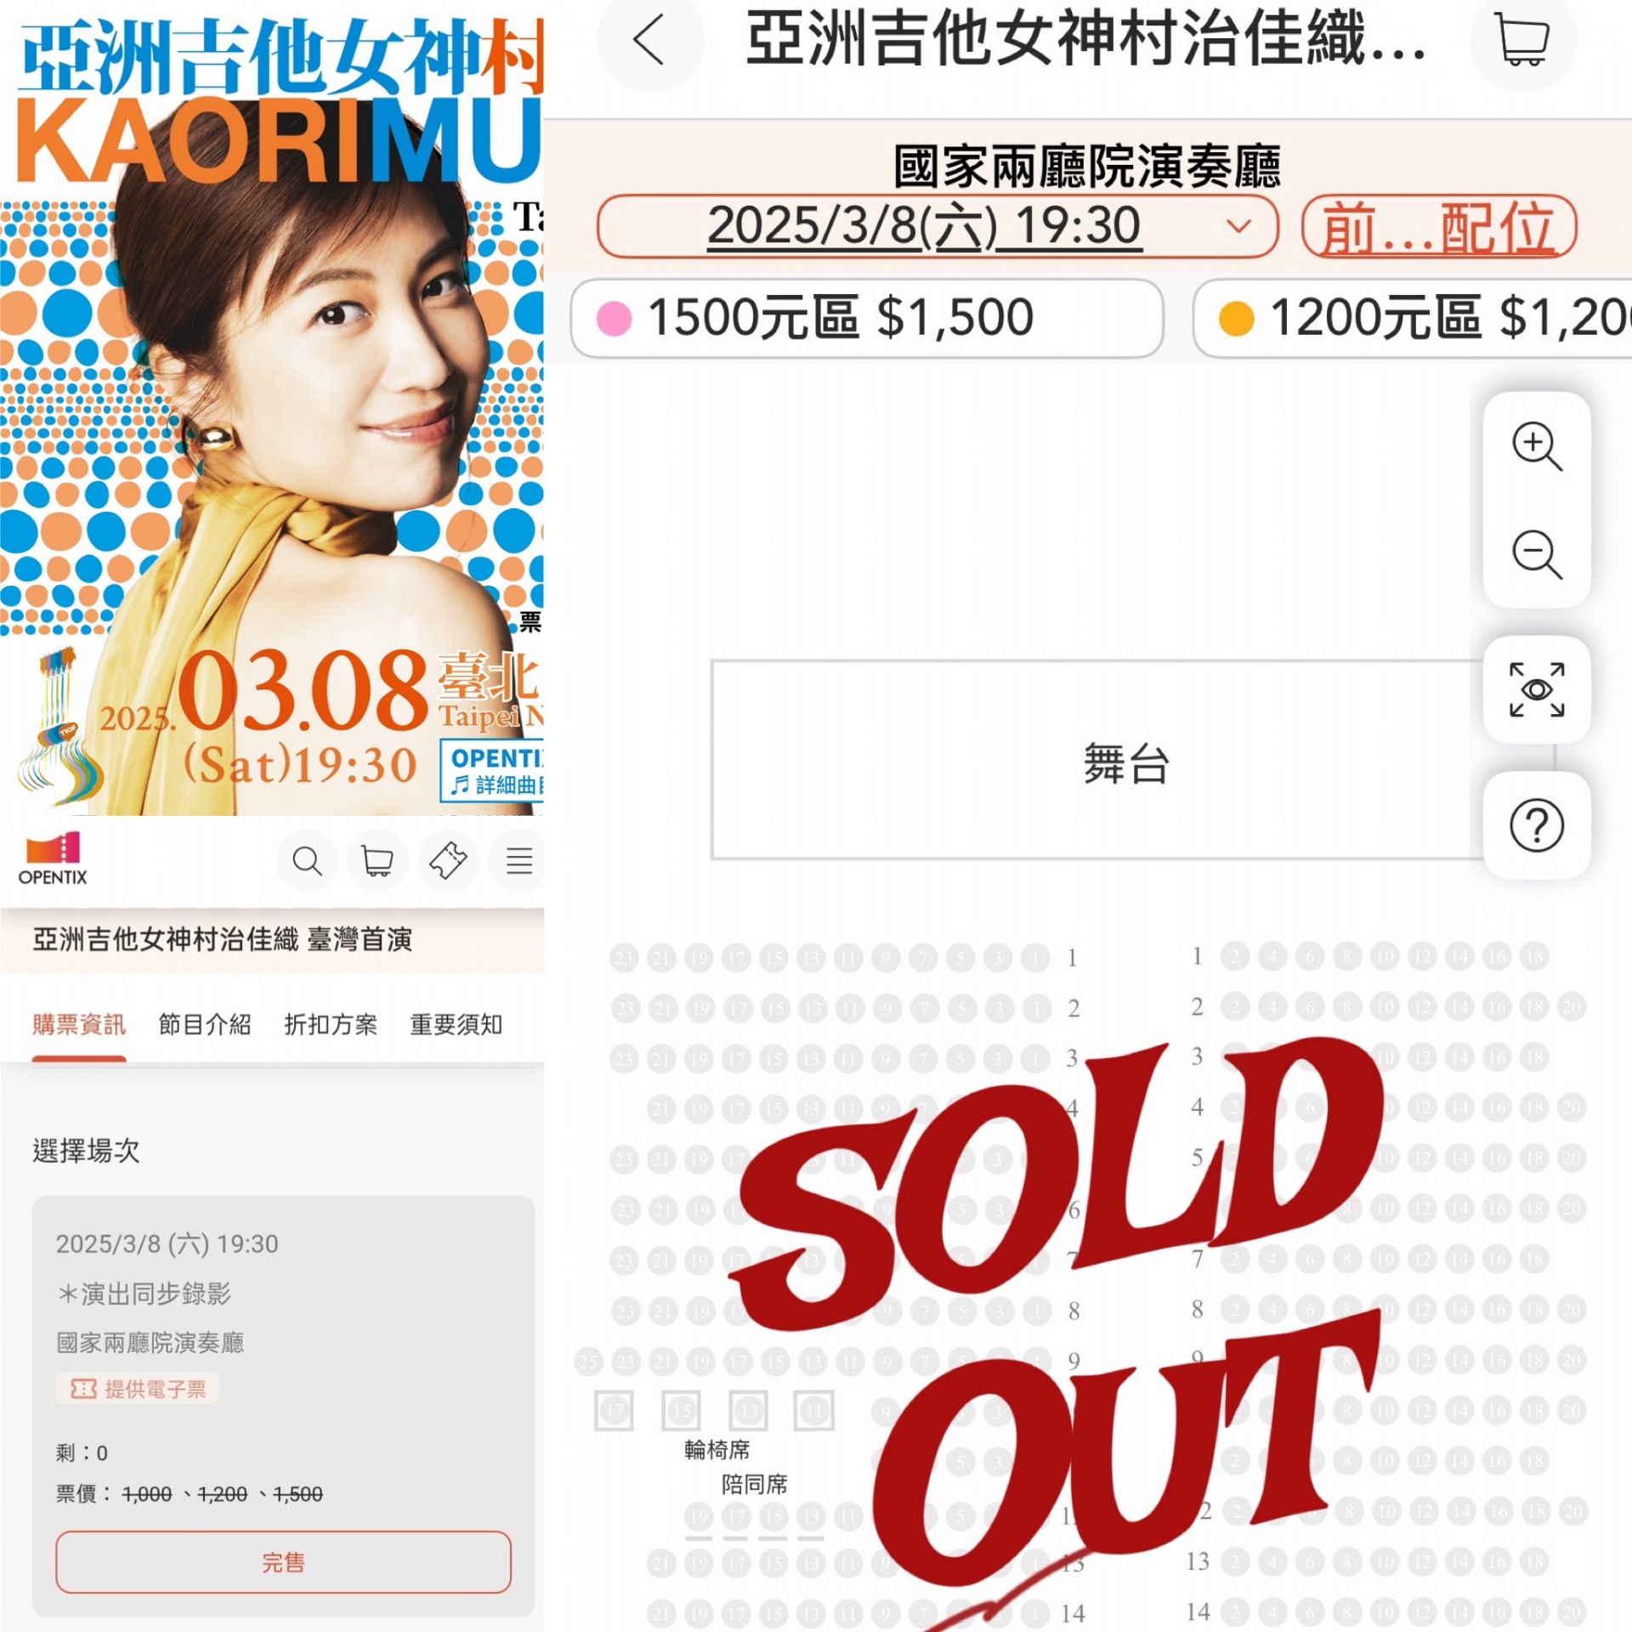Open the hamburger menu icon
Screen dimensions: 1632x1632
coord(518,861)
